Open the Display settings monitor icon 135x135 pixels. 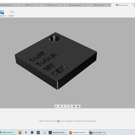74,106
